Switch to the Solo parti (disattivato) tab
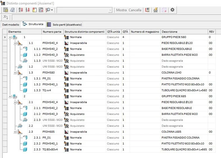Image resolution: width=221 pixels, height=158 pixels. (x=64, y=25)
